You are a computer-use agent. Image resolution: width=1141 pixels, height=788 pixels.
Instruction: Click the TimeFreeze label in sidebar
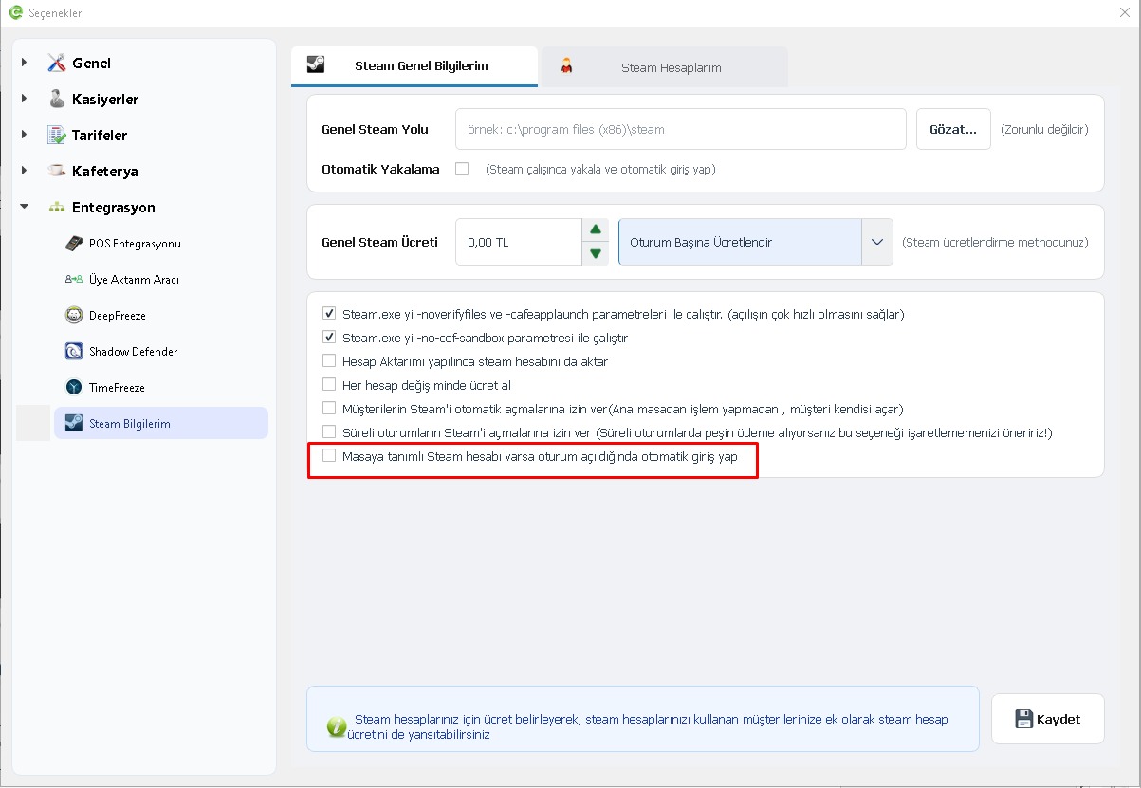[x=117, y=388]
